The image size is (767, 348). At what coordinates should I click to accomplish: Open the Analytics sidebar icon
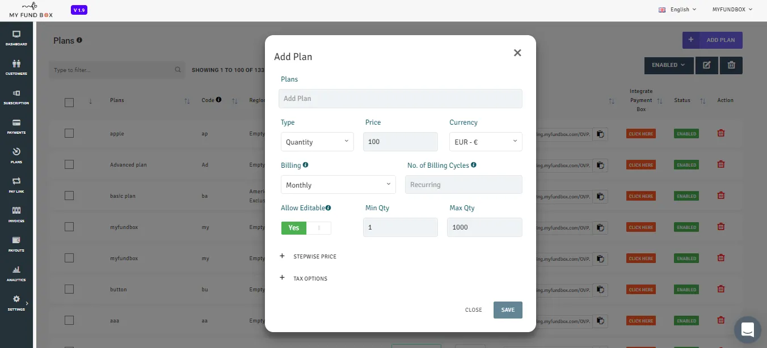pos(16,270)
